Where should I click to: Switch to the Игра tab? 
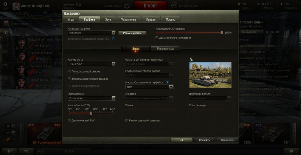[70, 19]
